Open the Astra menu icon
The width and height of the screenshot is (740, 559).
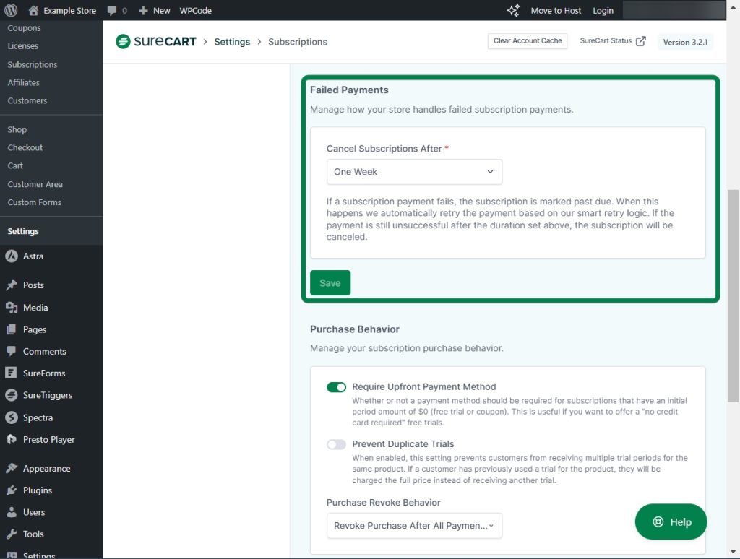pyautogui.click(x=12, y=256)
